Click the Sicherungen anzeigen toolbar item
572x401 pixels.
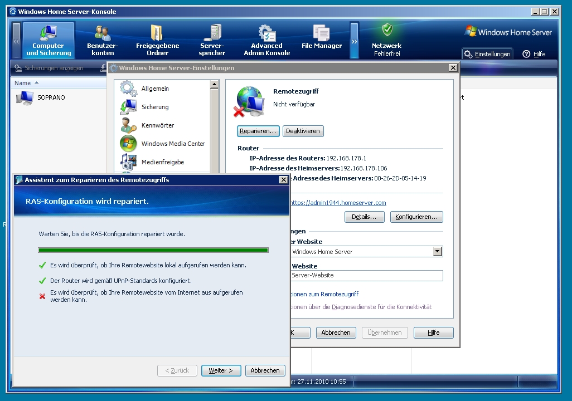pyautogui.click(x=49, y=68)
